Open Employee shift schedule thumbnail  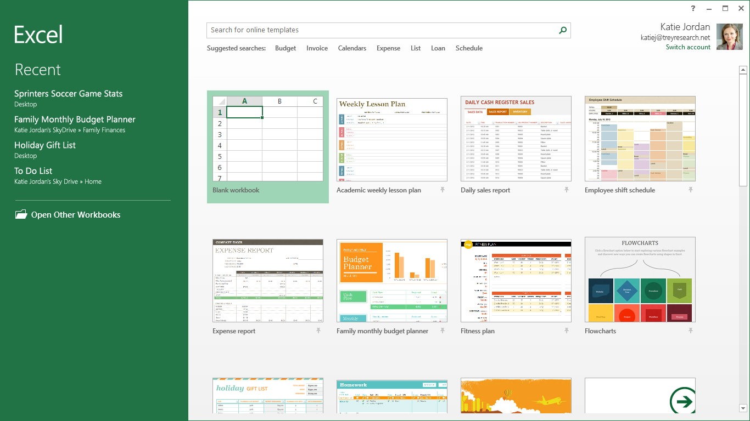[x=640, y=139]
